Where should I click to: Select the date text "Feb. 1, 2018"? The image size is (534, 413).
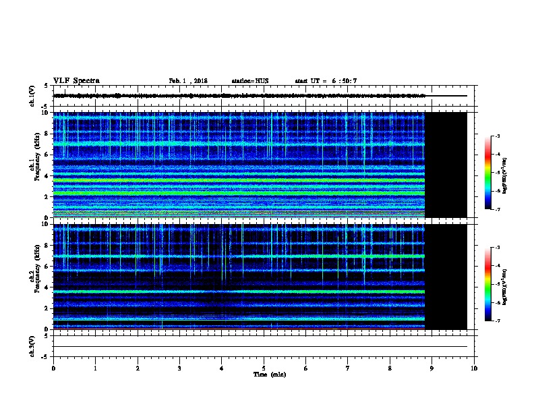(188, 81)
